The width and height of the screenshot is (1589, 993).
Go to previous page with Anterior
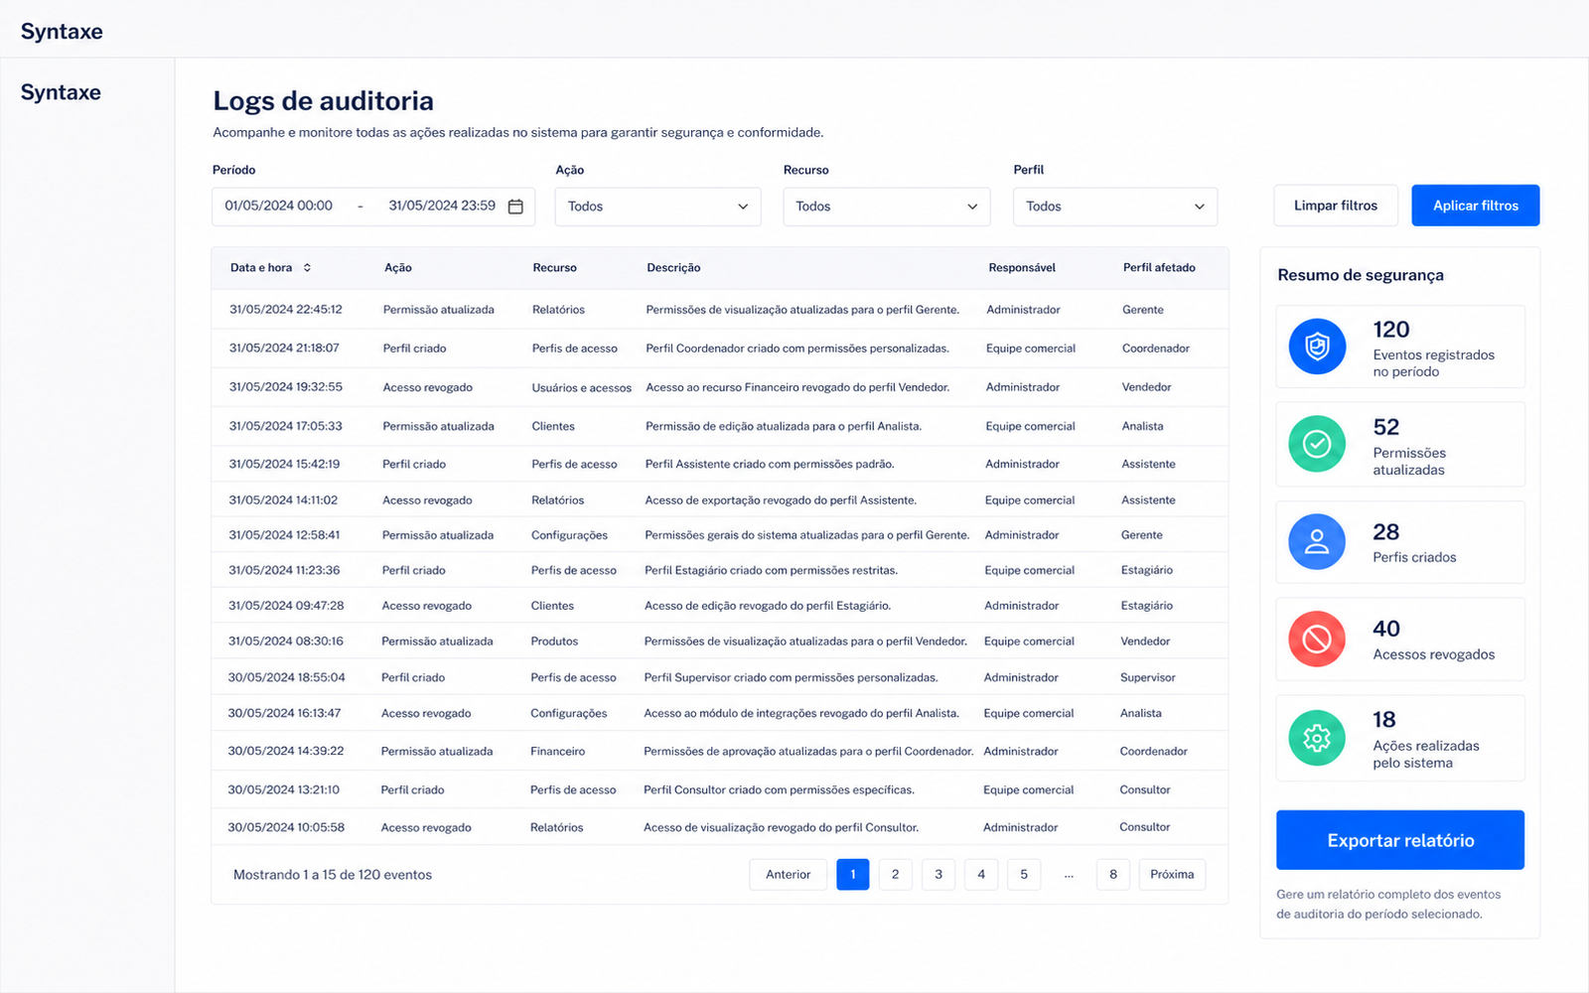point(789,875)
